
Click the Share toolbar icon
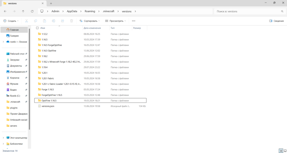point(63,21)
